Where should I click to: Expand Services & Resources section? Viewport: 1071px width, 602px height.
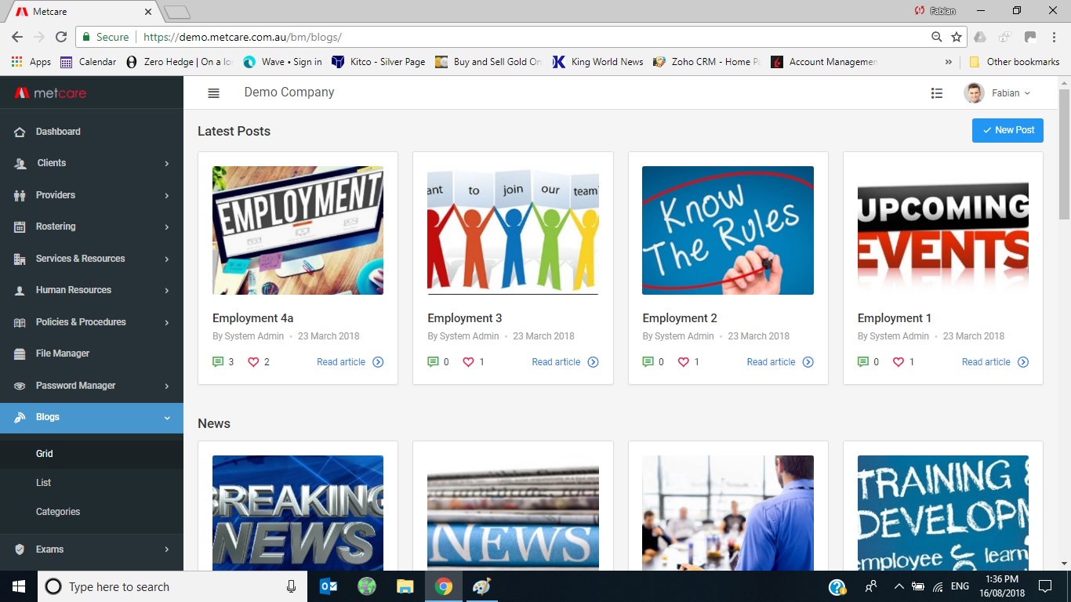coord(92,259)
